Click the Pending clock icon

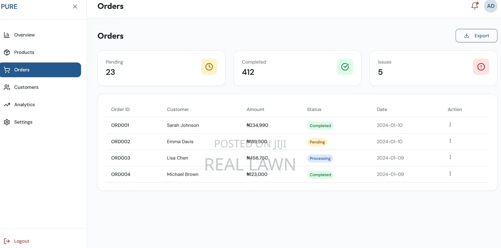coord(209,67)
